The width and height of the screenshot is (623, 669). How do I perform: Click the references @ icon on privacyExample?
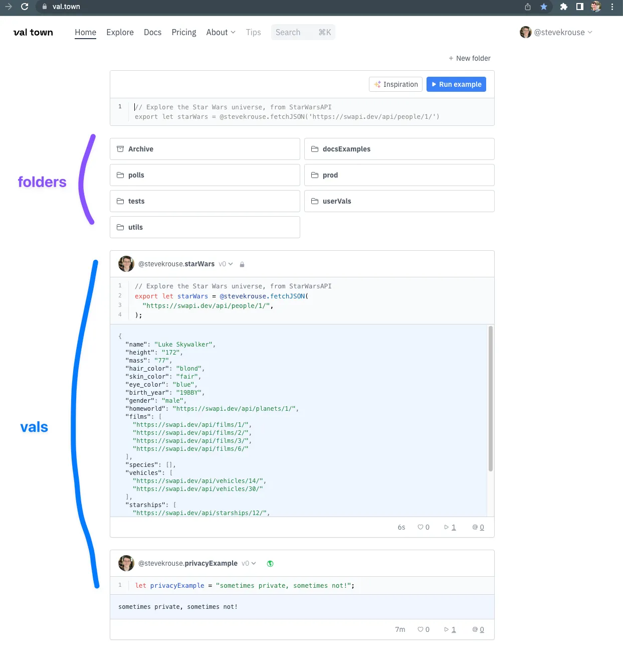(x=475, y=629)
